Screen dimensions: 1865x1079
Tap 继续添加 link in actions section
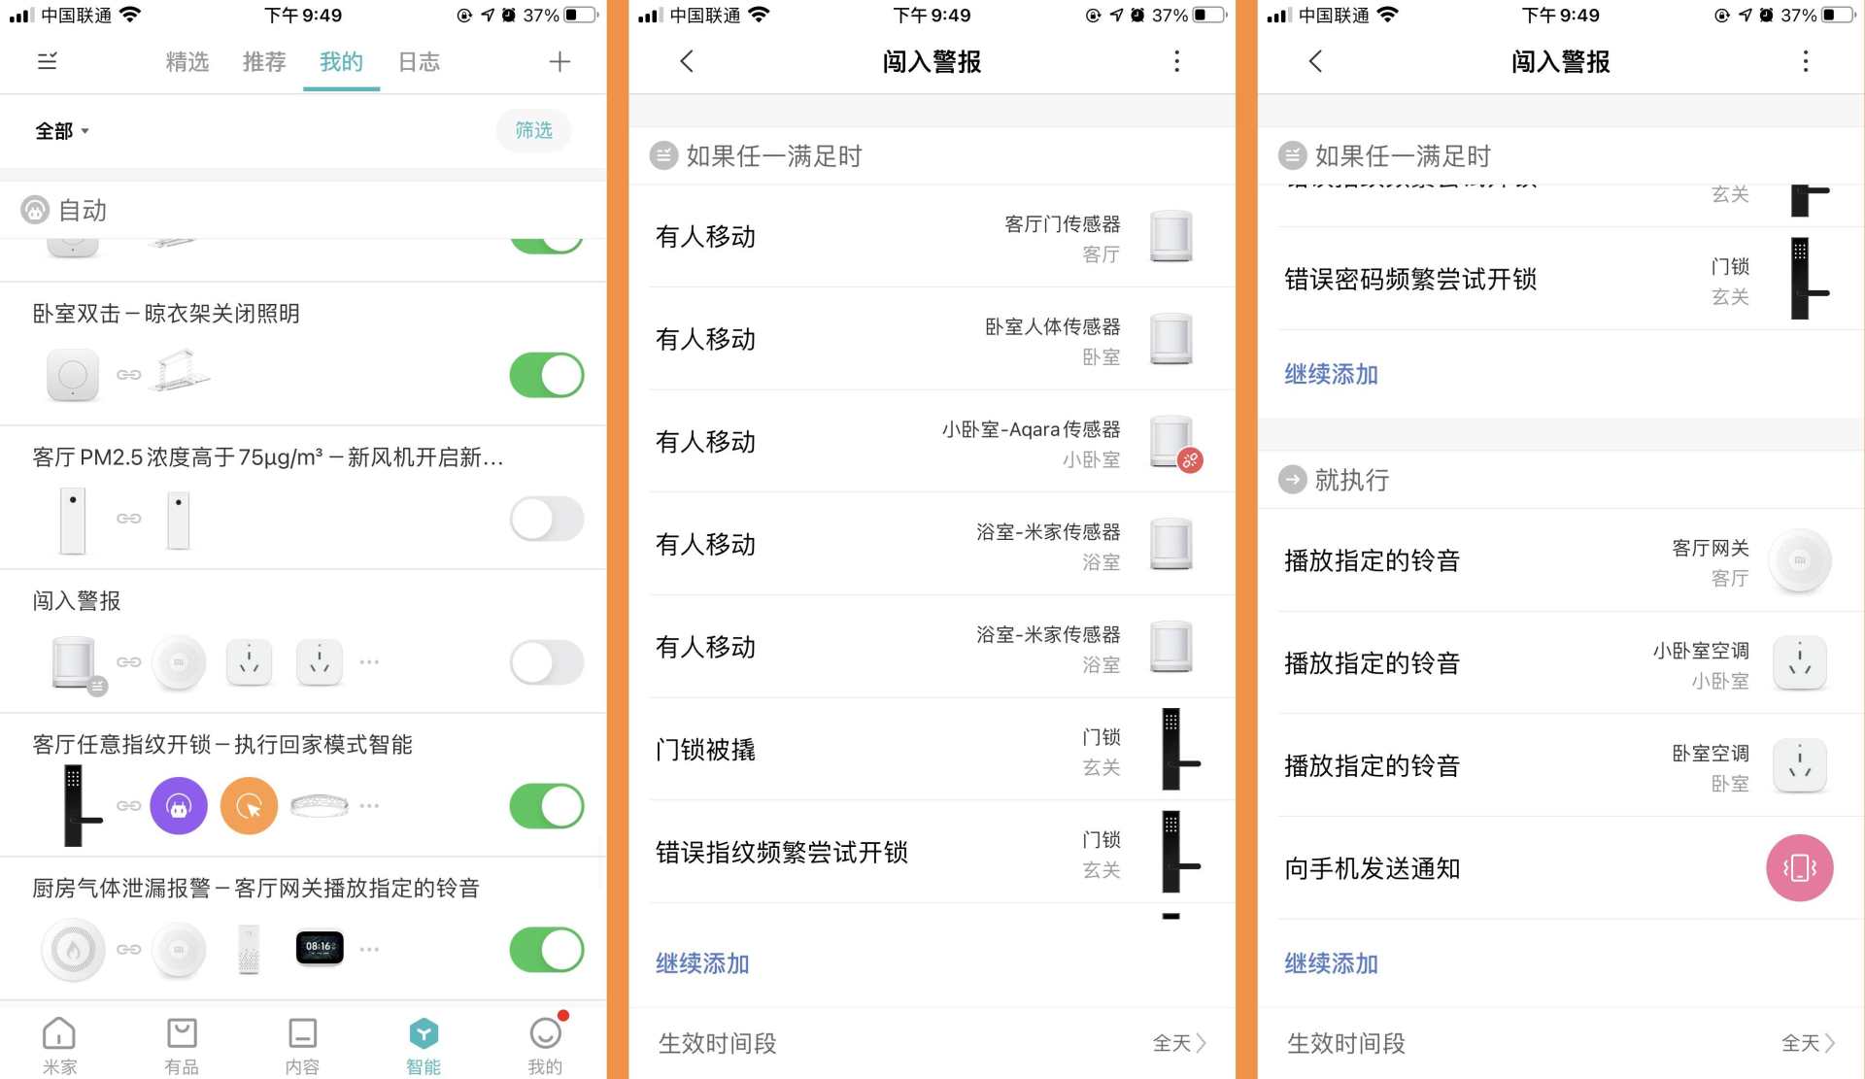pos(1332,964)
